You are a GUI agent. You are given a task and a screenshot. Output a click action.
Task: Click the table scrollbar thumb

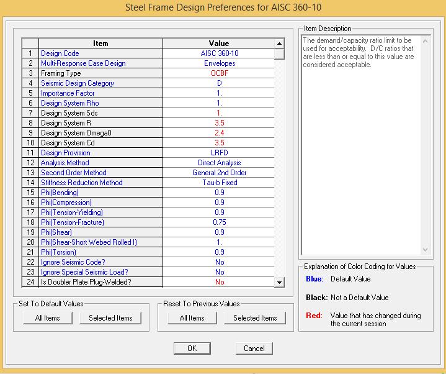pos(279,54)
